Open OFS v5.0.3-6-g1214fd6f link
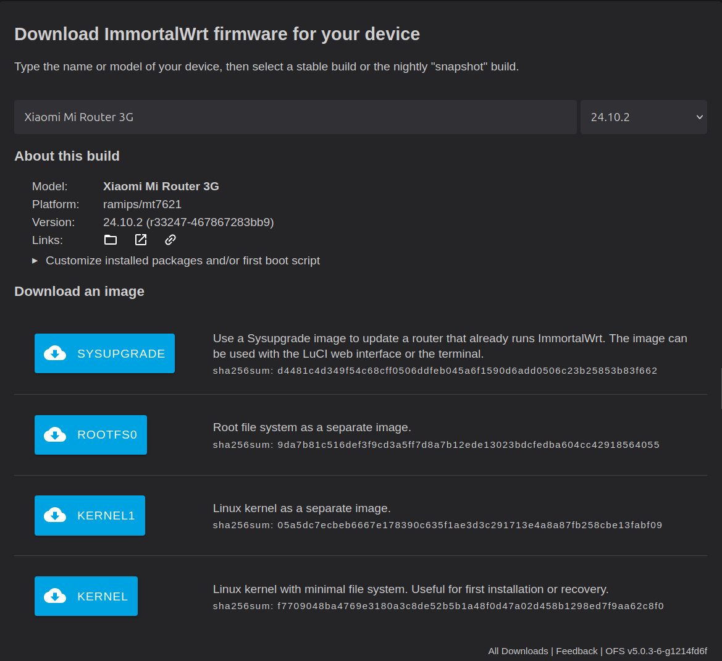This screenshot has height=661, width=722. point(656,651)
